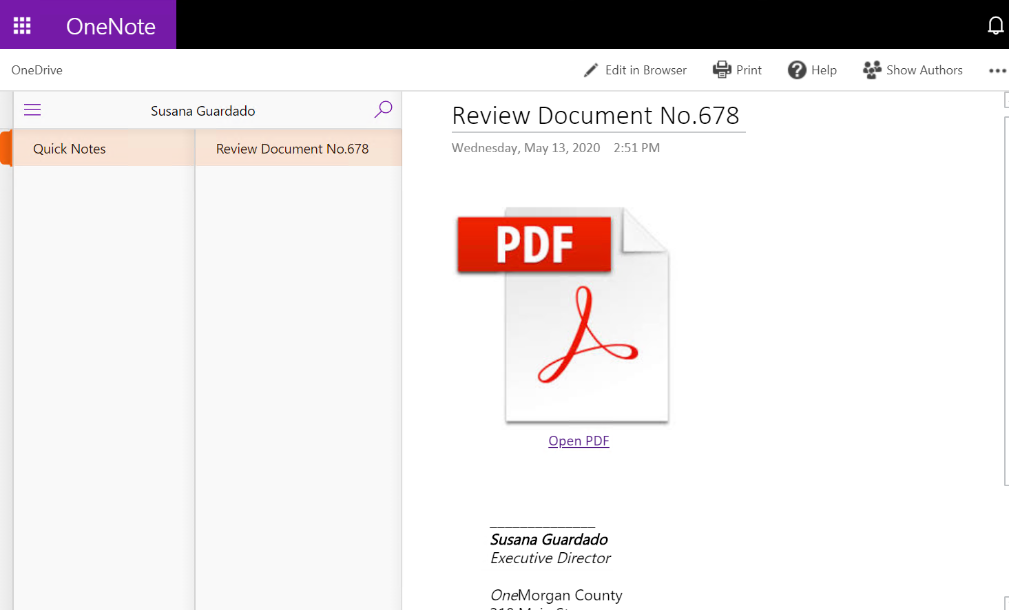Click the PDF file attachment thumbnail
The width and height of the screenshot is (1009, 610).
pos(563,315)
